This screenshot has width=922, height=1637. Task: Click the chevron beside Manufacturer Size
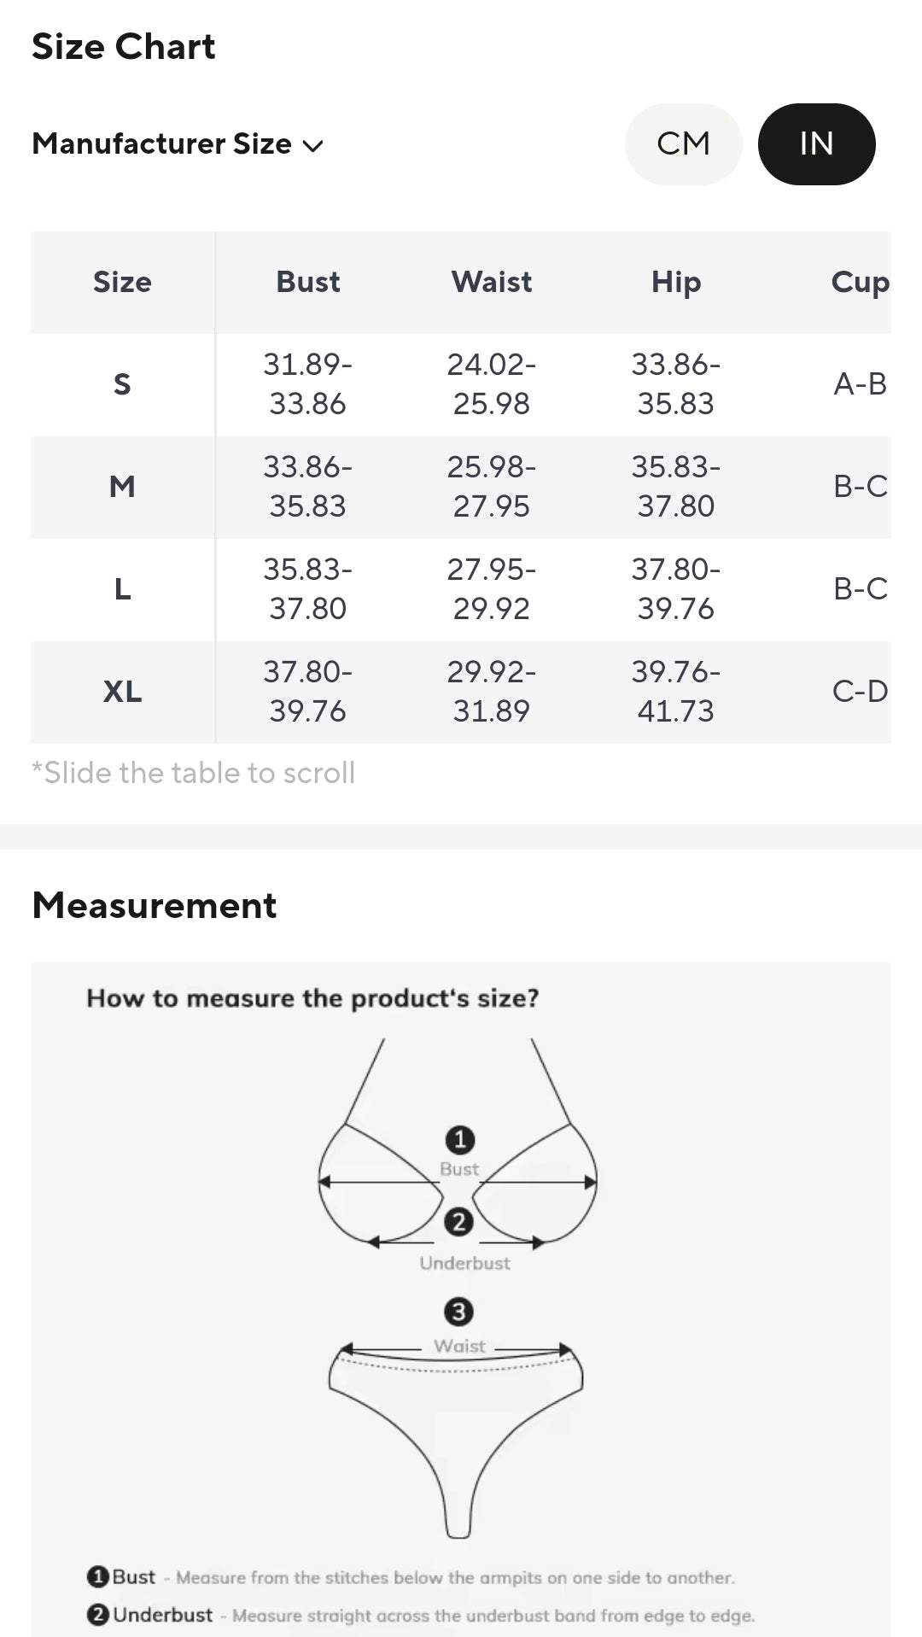coord(313,146)
